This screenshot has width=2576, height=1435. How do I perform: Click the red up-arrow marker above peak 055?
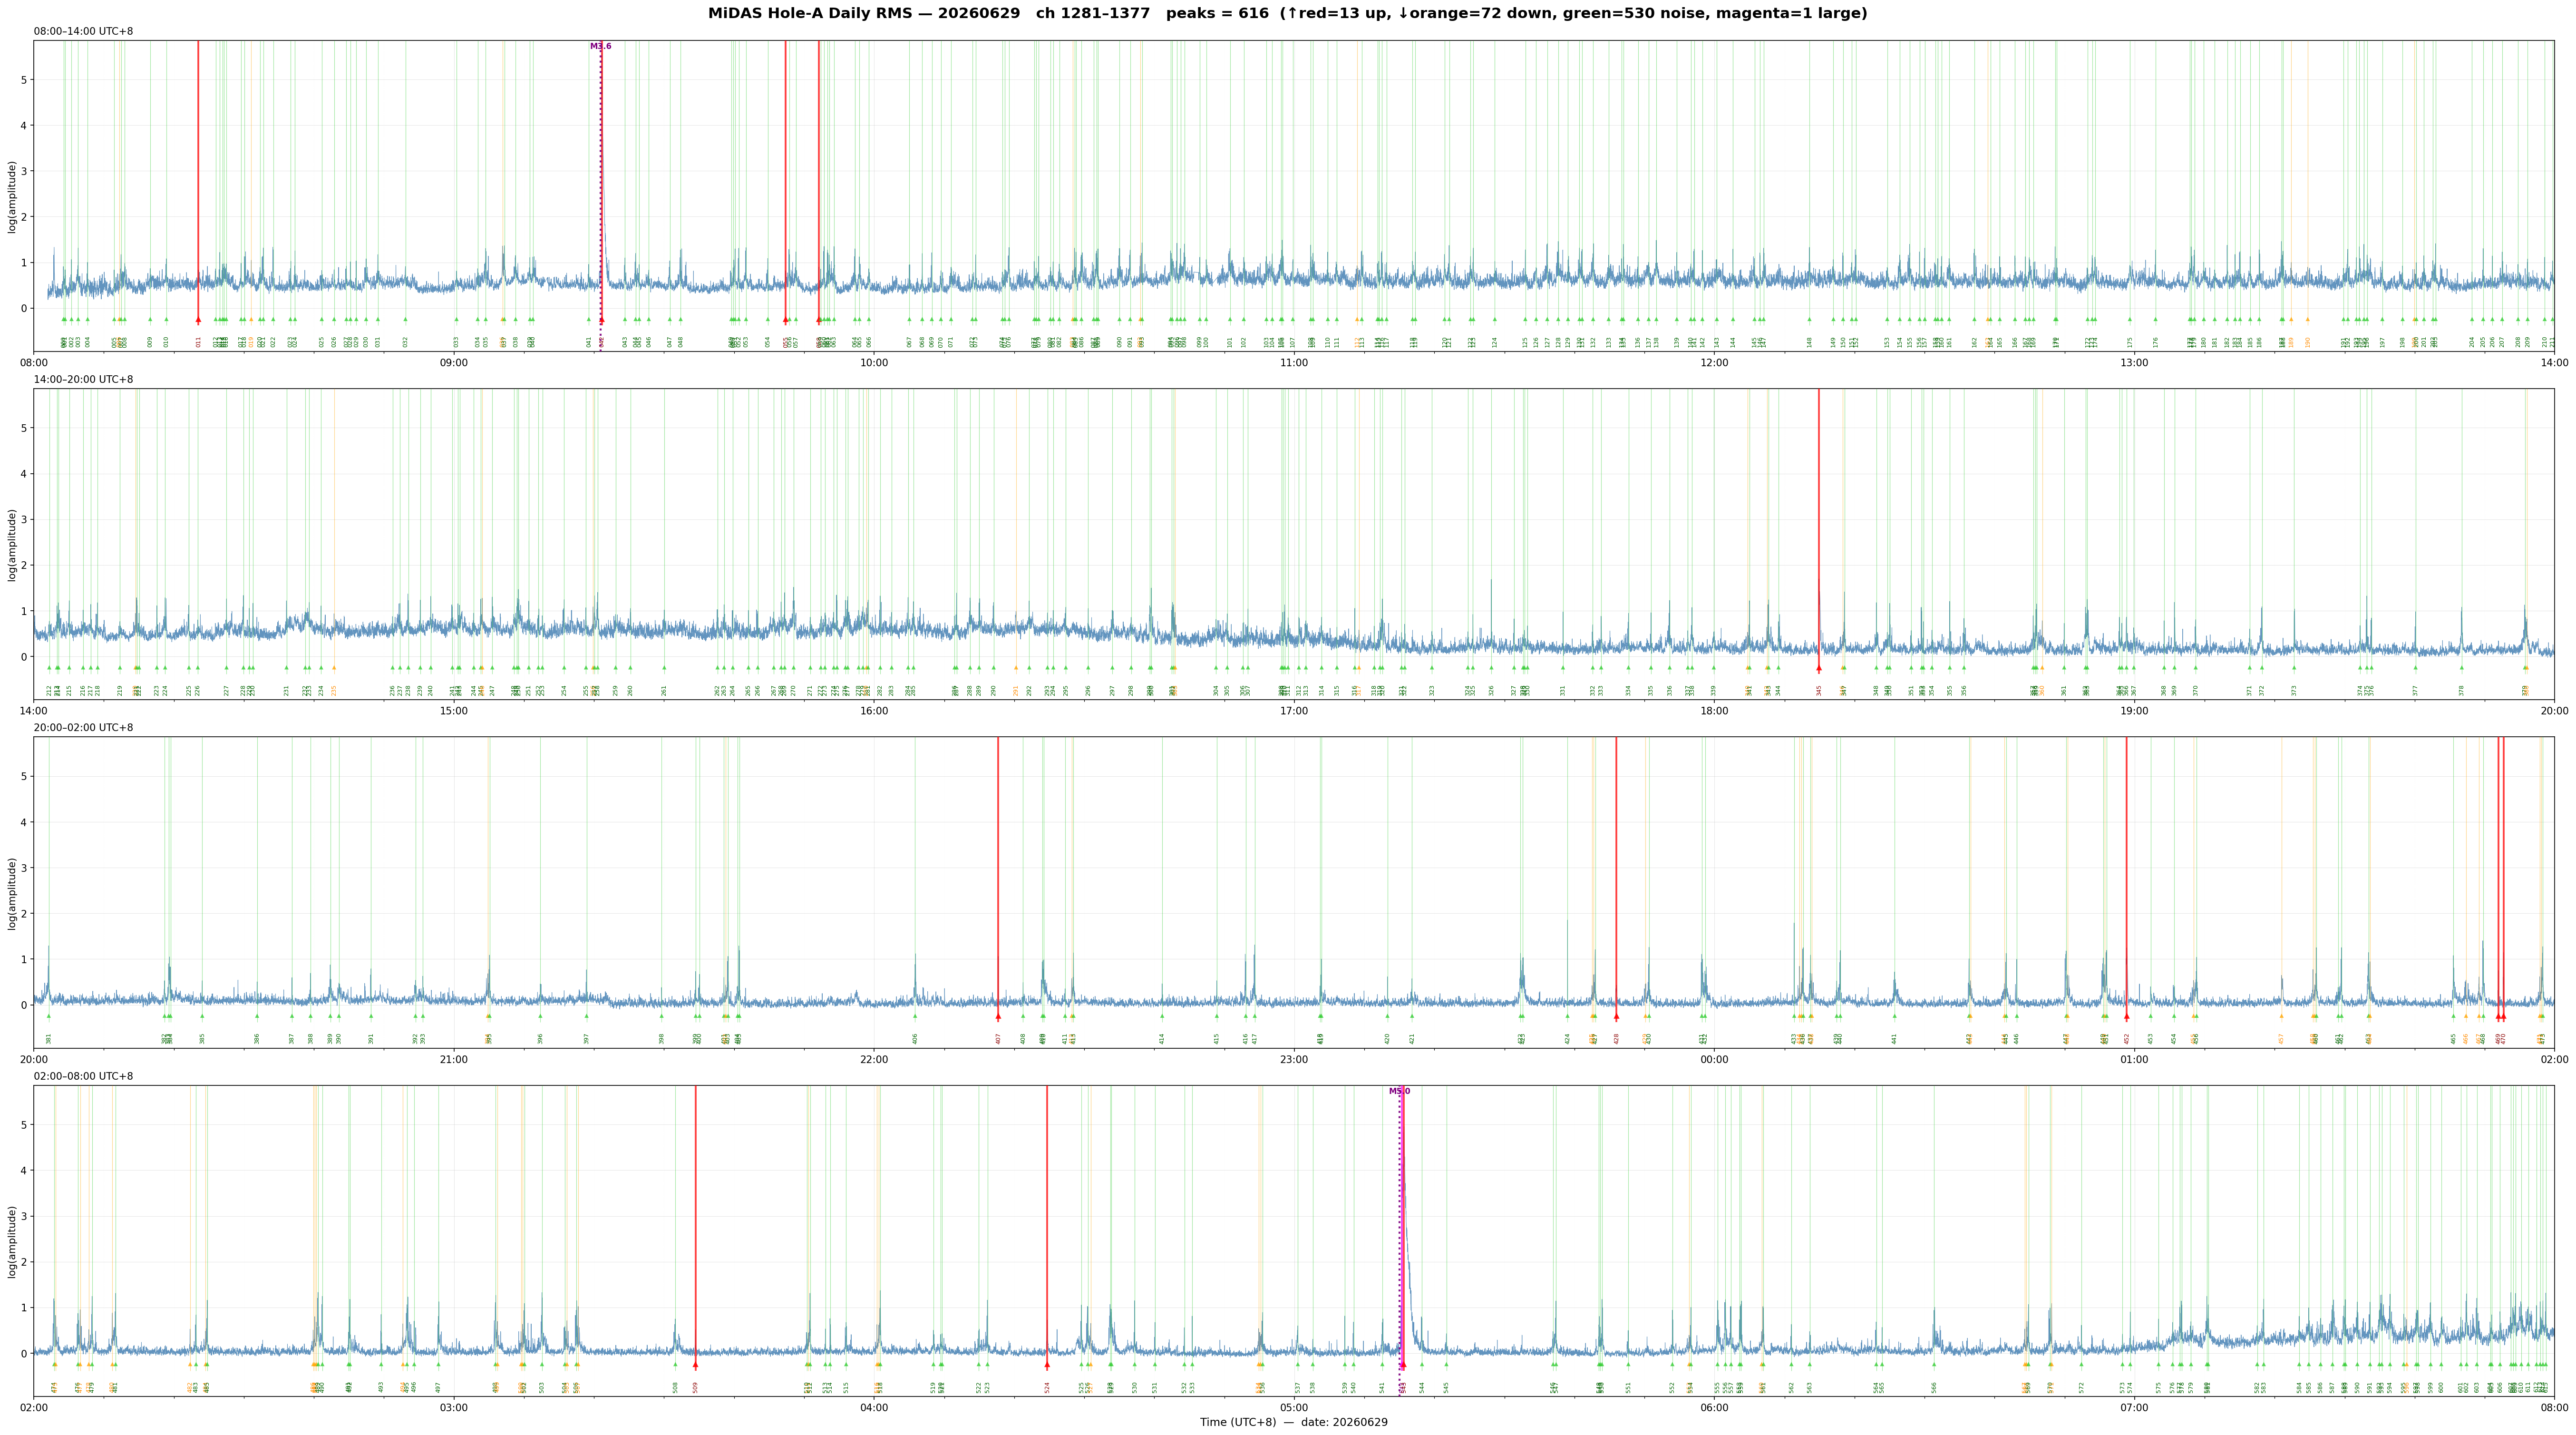[785, 321]
